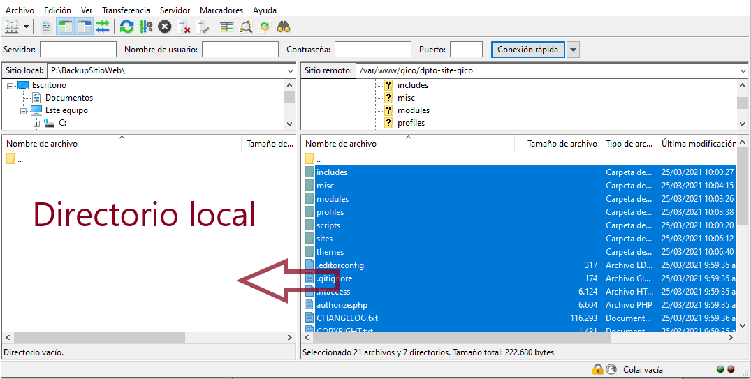Click the cancel current operation icon
751x379 pixels.
(x=165, y=27)
